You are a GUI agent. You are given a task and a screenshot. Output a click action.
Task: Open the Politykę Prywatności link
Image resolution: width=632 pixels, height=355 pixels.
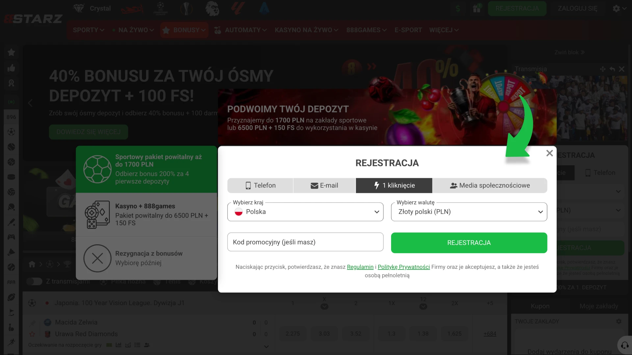click(x=404, y=267)
